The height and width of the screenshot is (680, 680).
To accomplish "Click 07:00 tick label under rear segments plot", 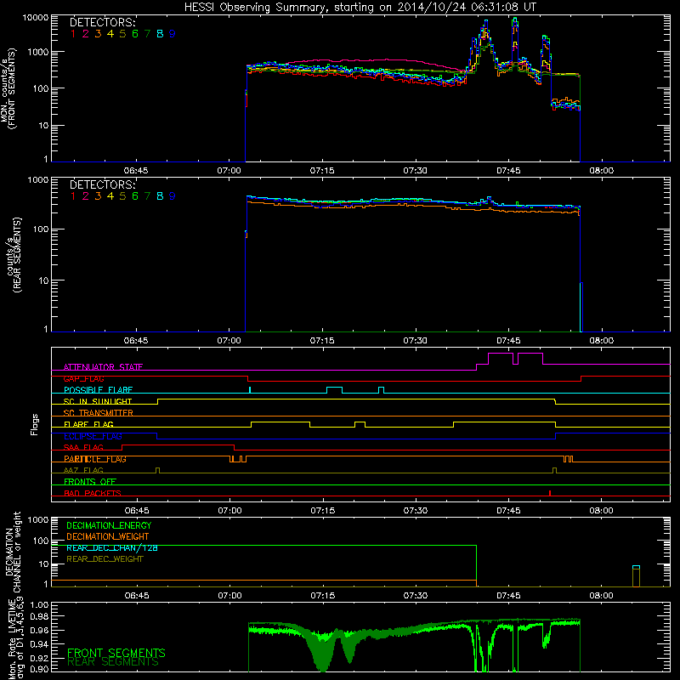I will [x=229, y=341].
